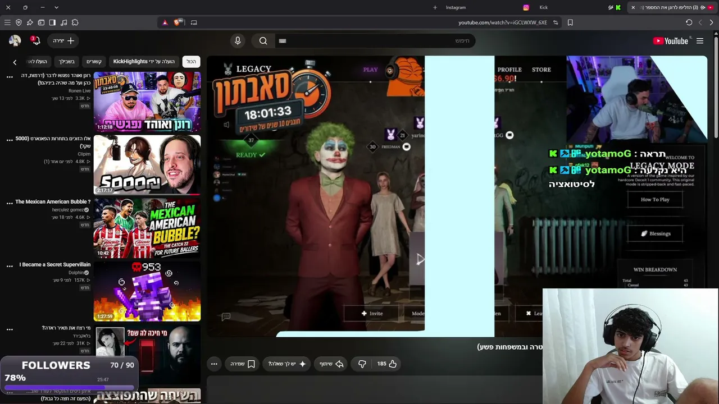
Task: Select the KickHighlights uploader filter chip
Action: (x=144, y=61)
